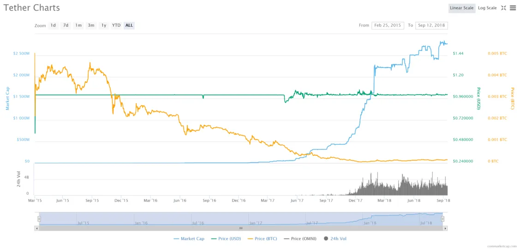The width and height of the screenshot is (526, 249).
Task: Open the chart hamburger menu
Action: 513,8
